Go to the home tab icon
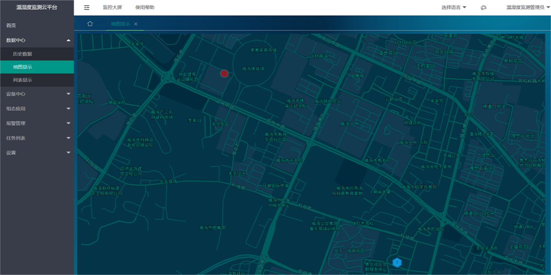The image size is (551, 275). (90, 24)
